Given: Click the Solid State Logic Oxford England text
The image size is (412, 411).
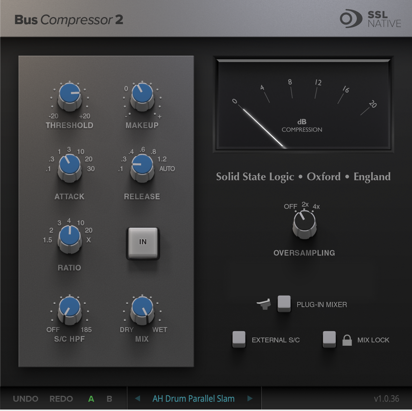Looking at the screenshot, I should click(x=303, y=177).
